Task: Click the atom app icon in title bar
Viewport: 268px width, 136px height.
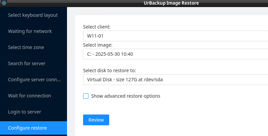Action: coord(4,3)
